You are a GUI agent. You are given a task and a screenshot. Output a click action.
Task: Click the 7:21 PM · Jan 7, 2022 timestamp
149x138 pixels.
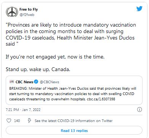click(23, 109)
